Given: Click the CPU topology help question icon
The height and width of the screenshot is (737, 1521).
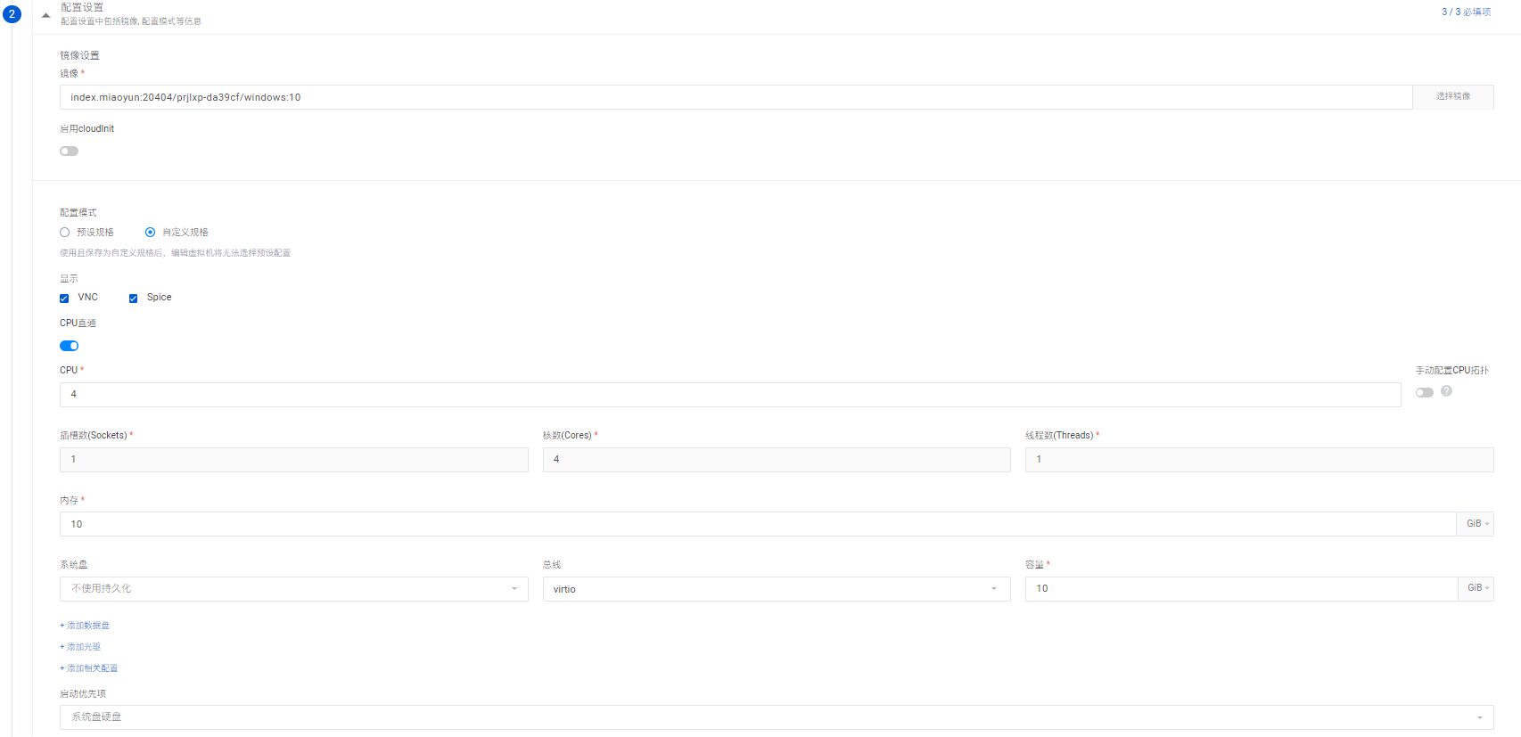Looking at the screenshot, I should [x=1446, y=391].
